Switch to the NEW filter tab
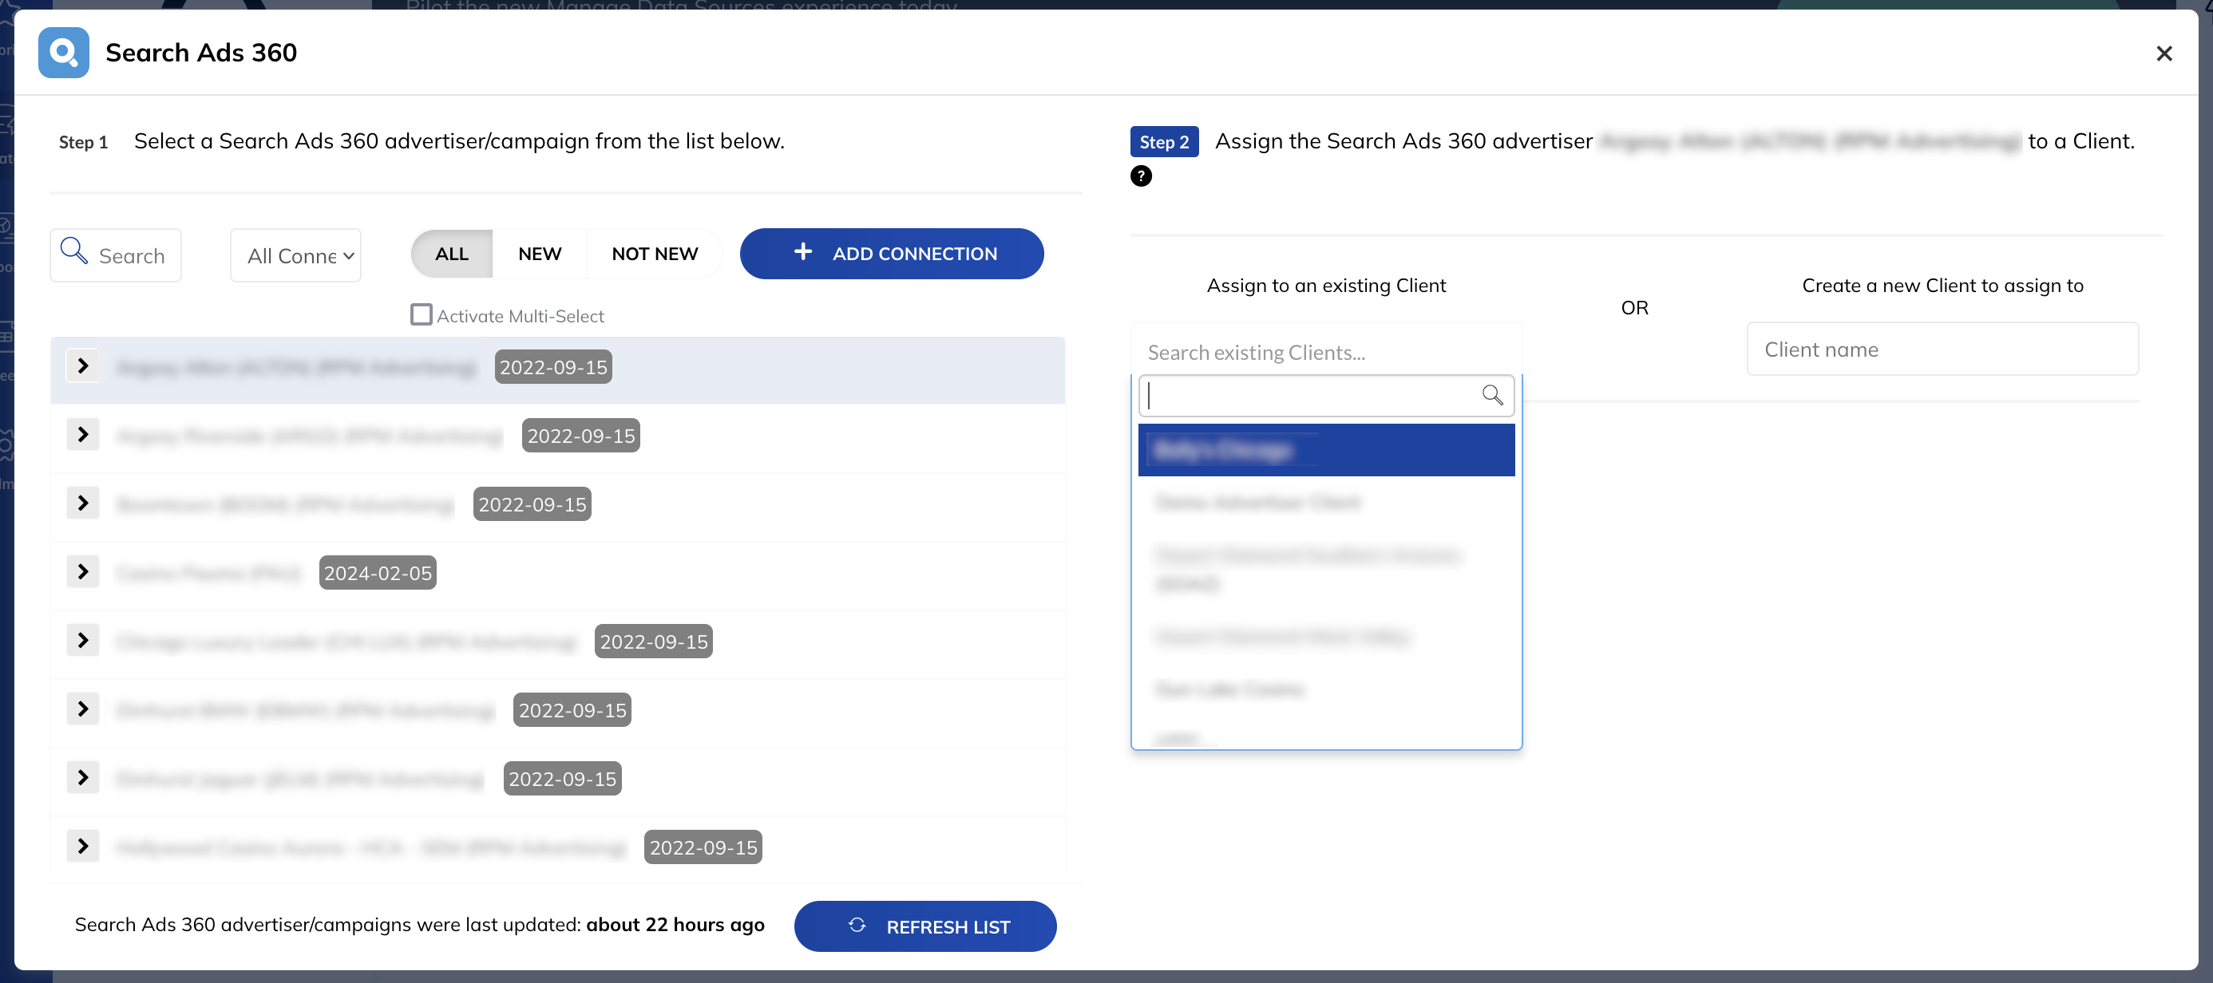This screenshot has height=983, width=2213. (540, 254)
